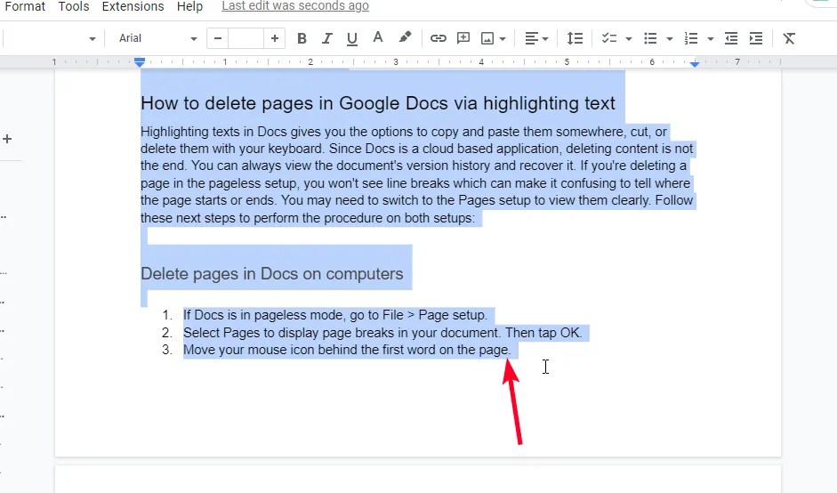
Task: Click the decrease indent icon
Action: [x=731, y=38]
